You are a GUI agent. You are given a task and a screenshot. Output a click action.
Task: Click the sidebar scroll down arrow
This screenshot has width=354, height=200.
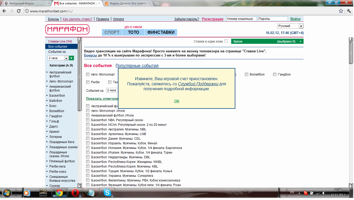(x=80, y=185)
